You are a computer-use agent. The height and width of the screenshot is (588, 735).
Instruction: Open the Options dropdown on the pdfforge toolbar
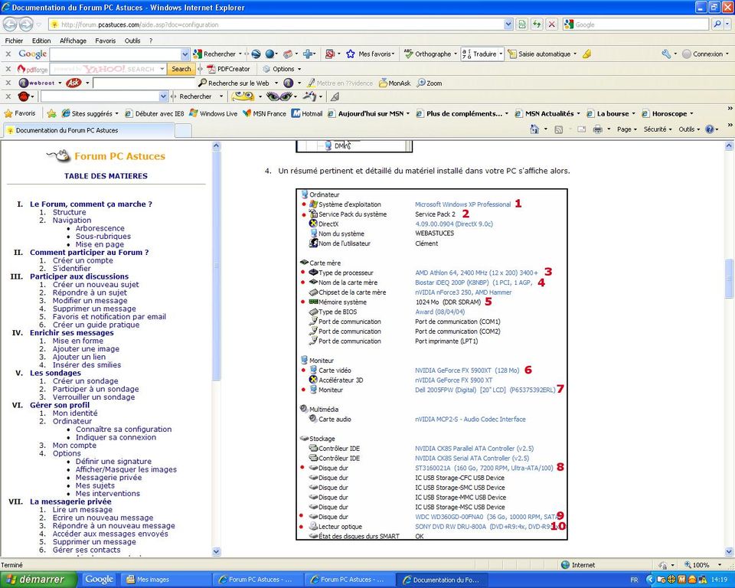coord(283,69)
